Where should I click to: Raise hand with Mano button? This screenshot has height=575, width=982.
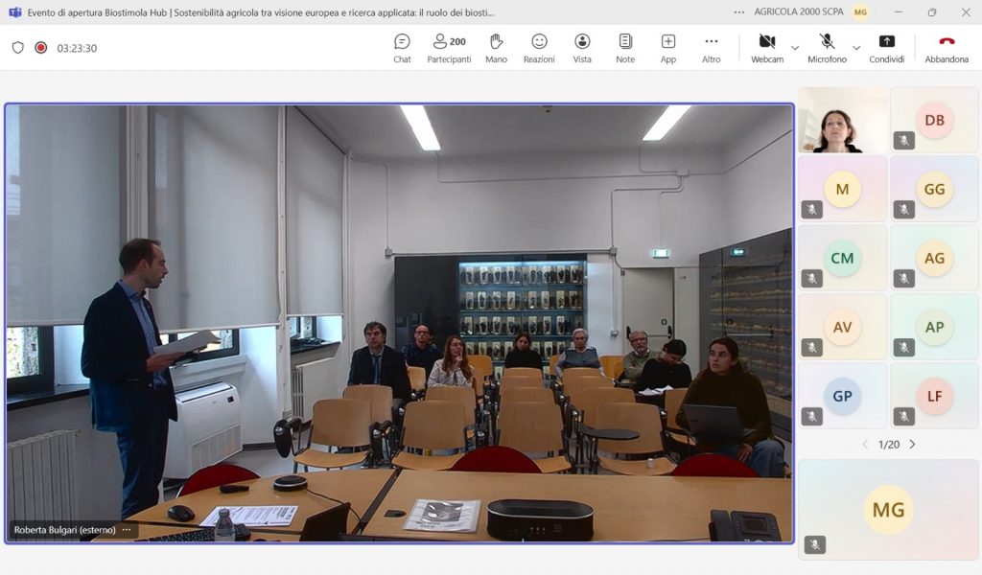coord(496,47)
